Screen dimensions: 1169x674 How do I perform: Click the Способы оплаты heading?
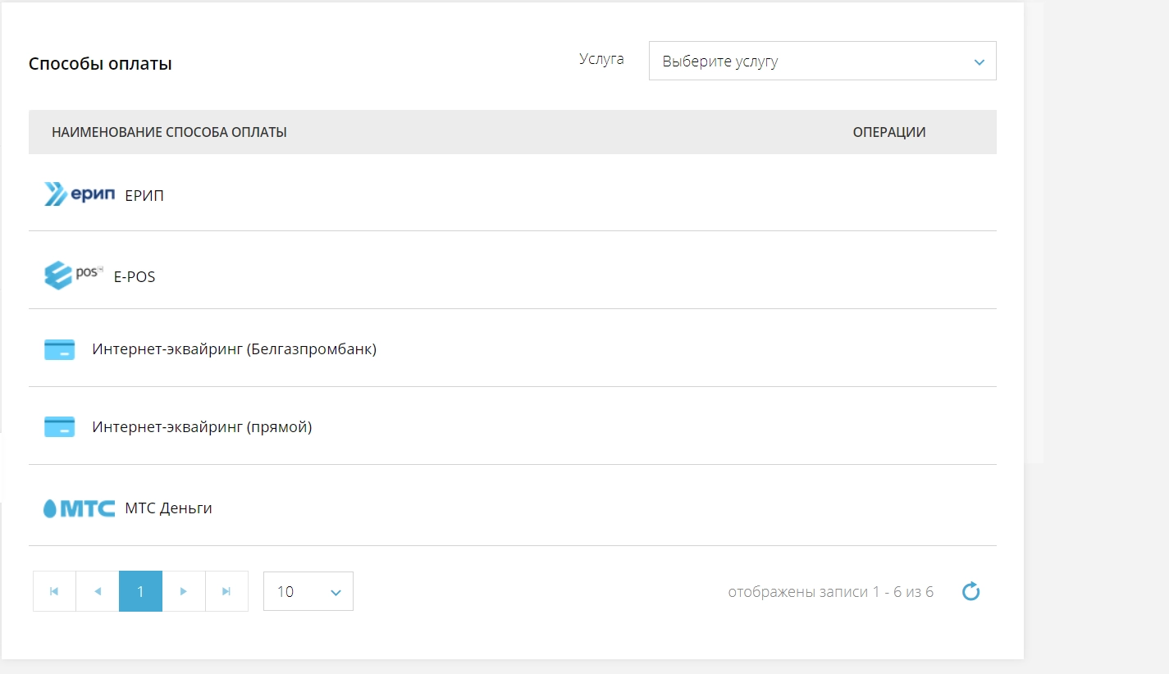point(100,64)
